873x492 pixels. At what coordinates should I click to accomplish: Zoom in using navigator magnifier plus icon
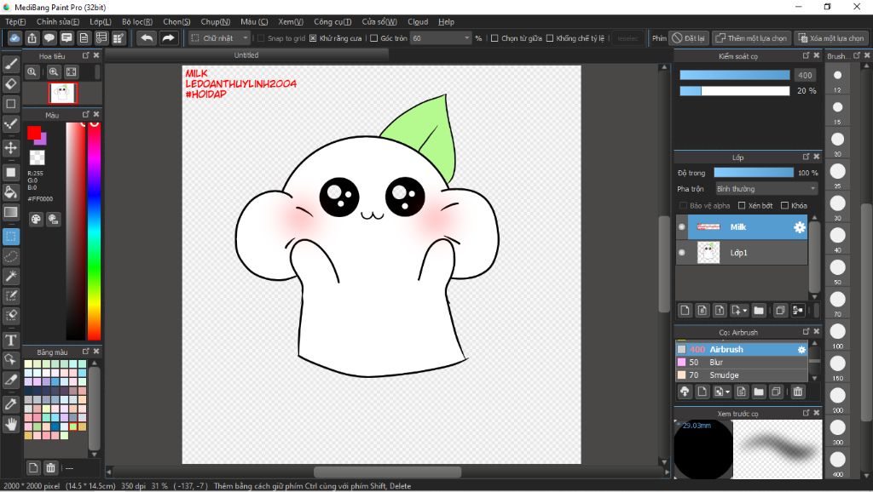point(54,72)
